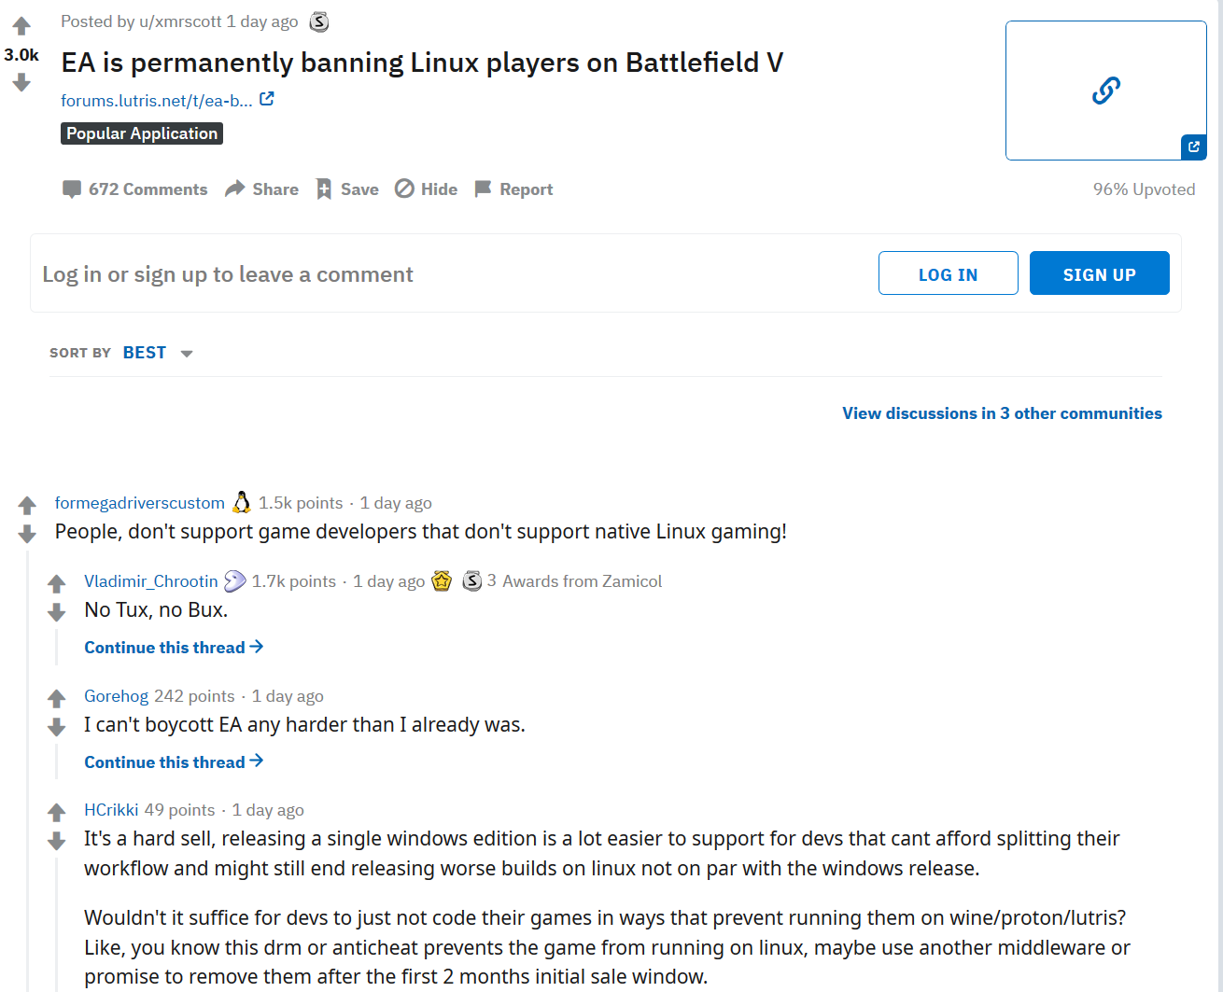Upvote the Battlefield V post
The image size is (1223, 992).
tap(21, 26)
